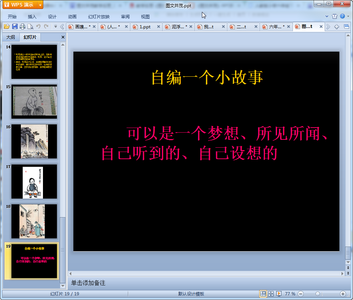Close the 1.ppt document tab
The height and width of the screenshot is (300, 353).
(159, 27)
